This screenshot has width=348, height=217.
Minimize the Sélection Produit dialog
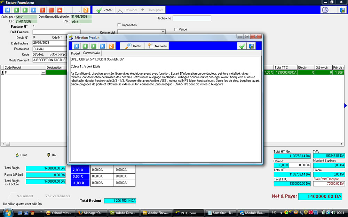(x=240, y=36)
